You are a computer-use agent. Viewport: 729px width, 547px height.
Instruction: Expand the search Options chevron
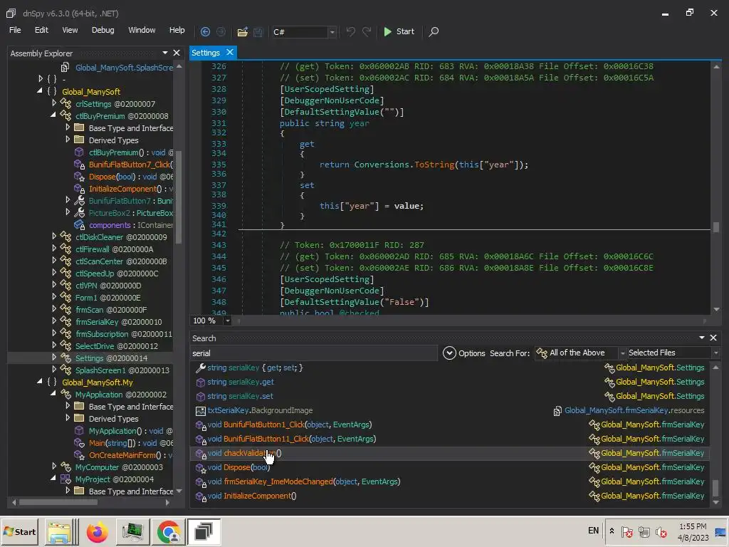pos(449,353)
